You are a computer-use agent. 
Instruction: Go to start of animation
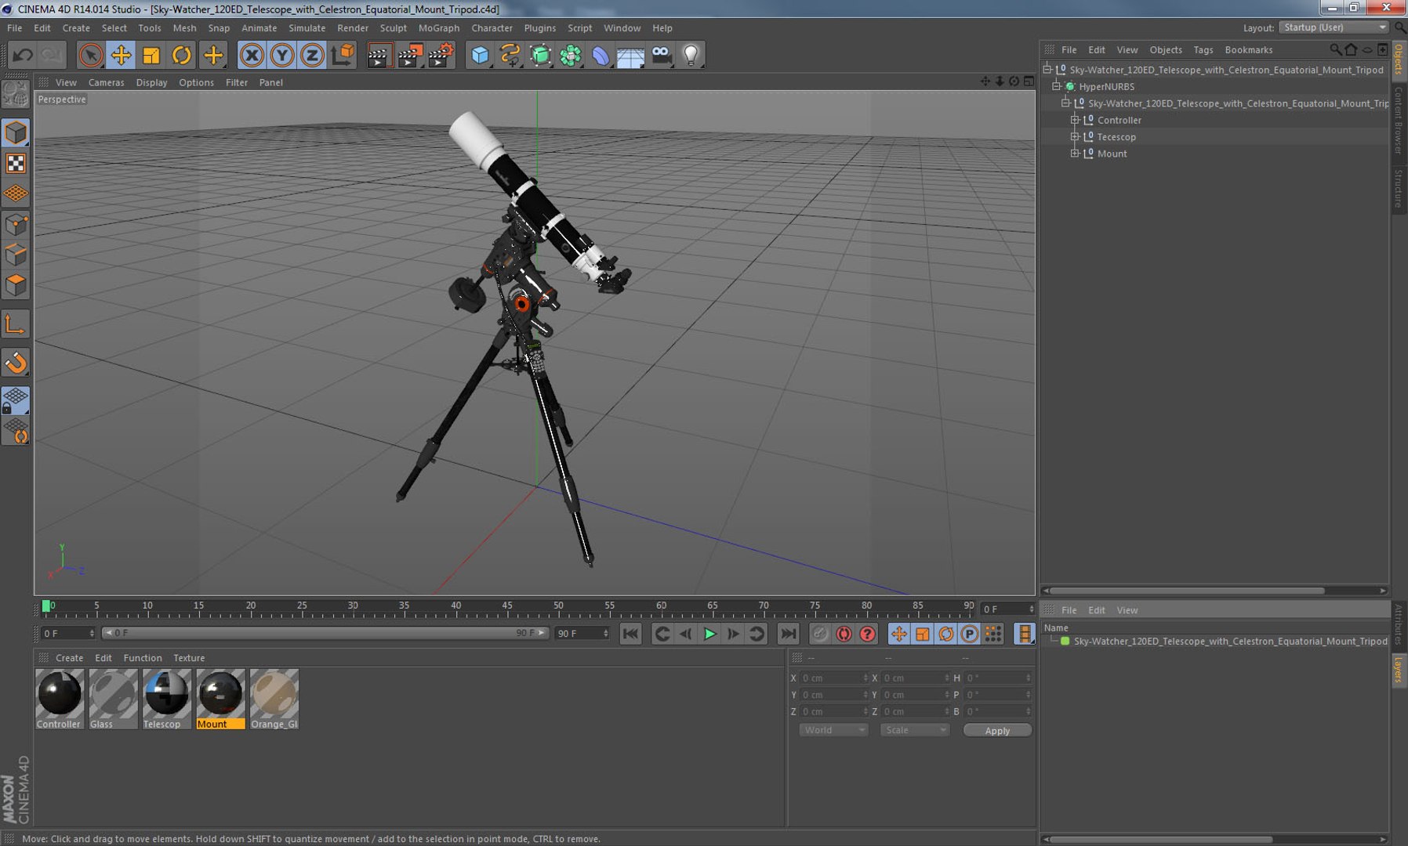pyautogui.click(x=630, y=634)
